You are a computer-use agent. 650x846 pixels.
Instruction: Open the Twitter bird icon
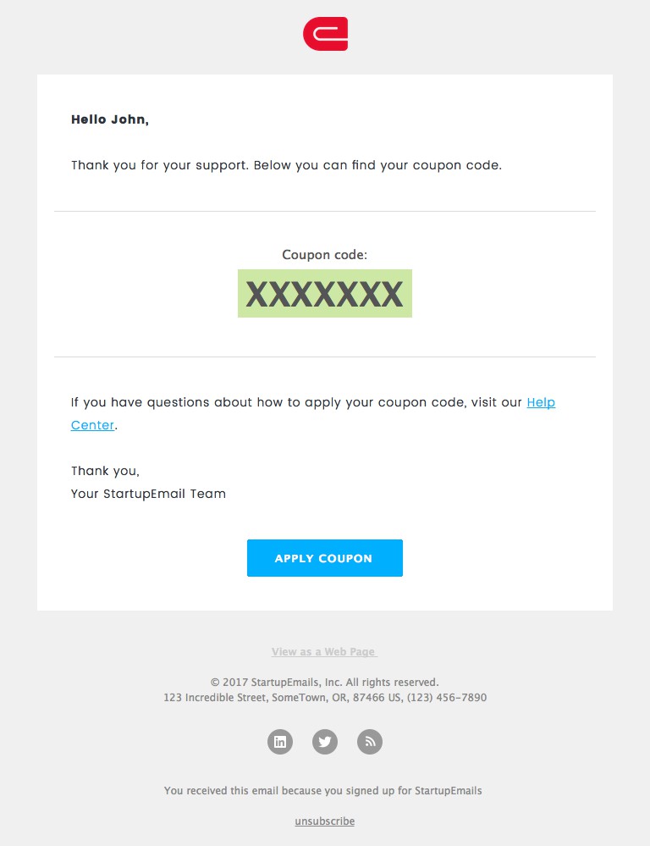(325, 741)
